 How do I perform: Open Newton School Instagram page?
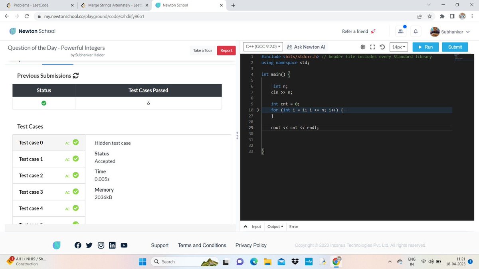tap(101, 245)
